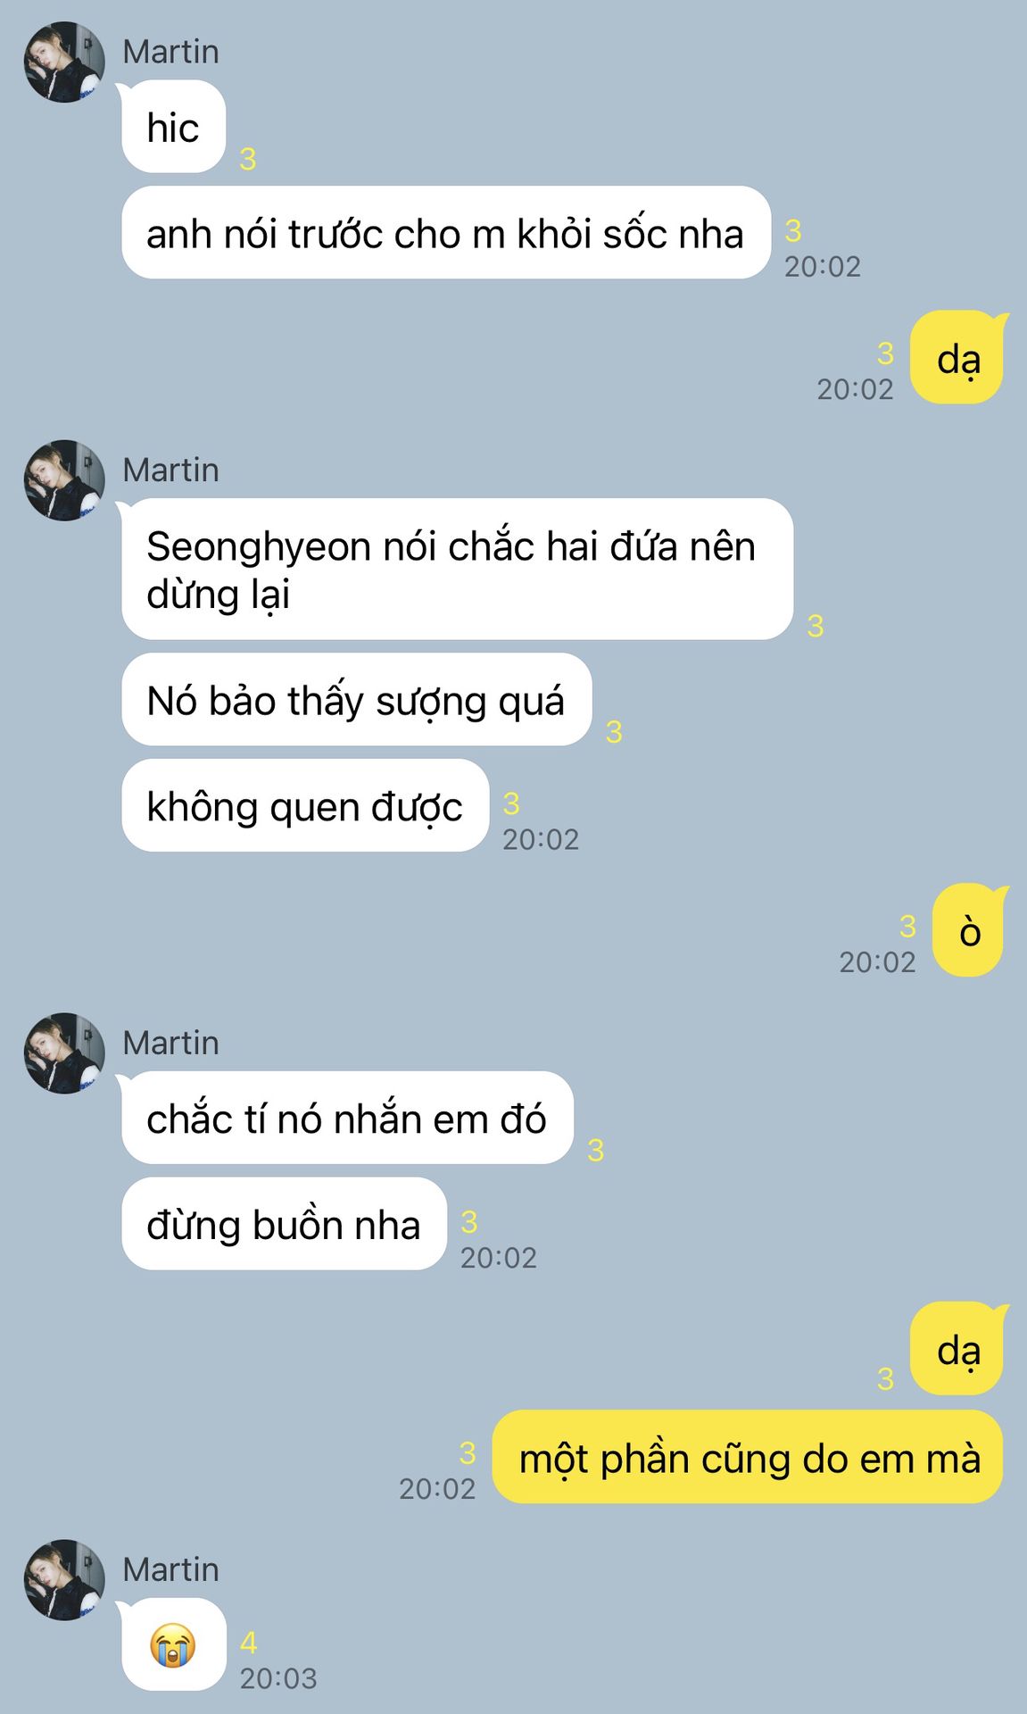Screen dimensions: 1027x1714
Task: Open Martin's profile picture above "Seonghyeon nói" message
Action: pyautogui.click(x=64, y=480)
